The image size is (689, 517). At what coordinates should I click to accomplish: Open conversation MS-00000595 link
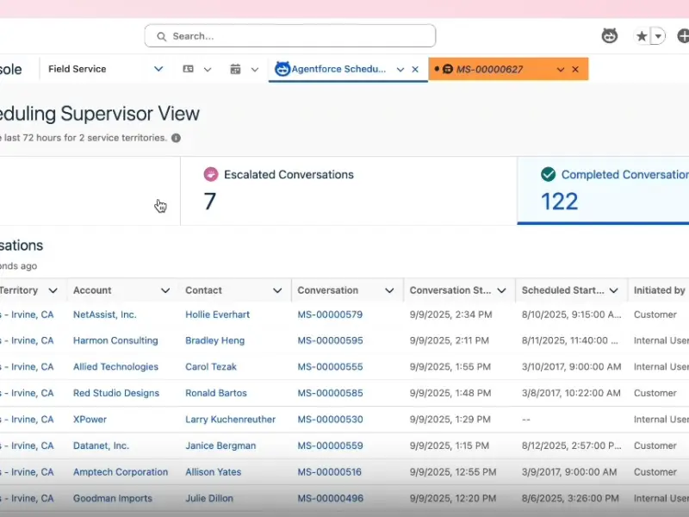tap(330, 340)
